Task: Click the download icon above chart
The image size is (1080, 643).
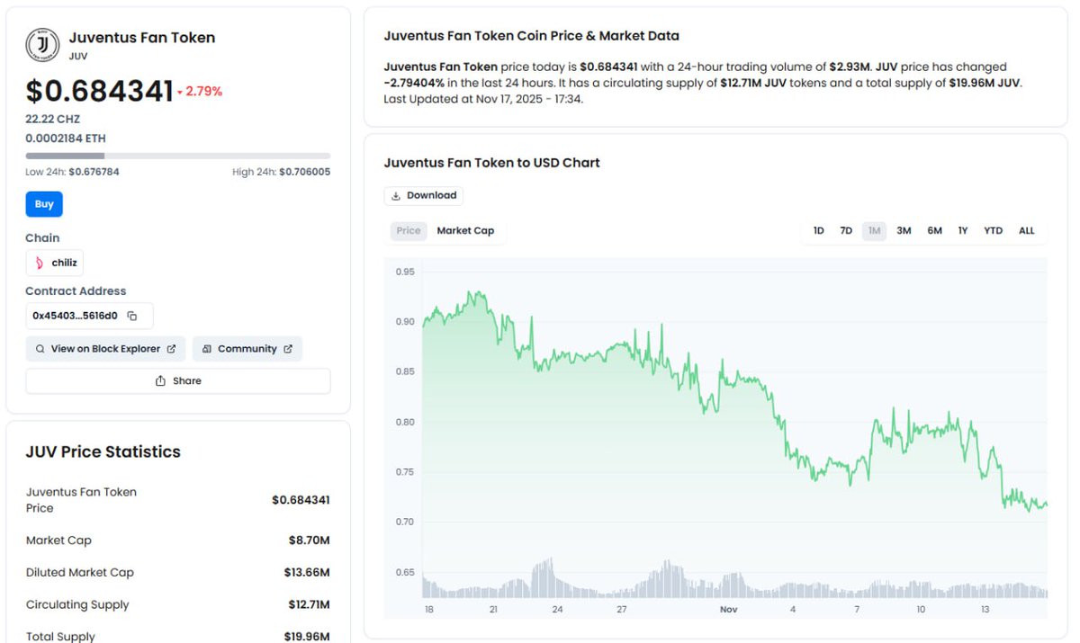Action: (396, 196)
